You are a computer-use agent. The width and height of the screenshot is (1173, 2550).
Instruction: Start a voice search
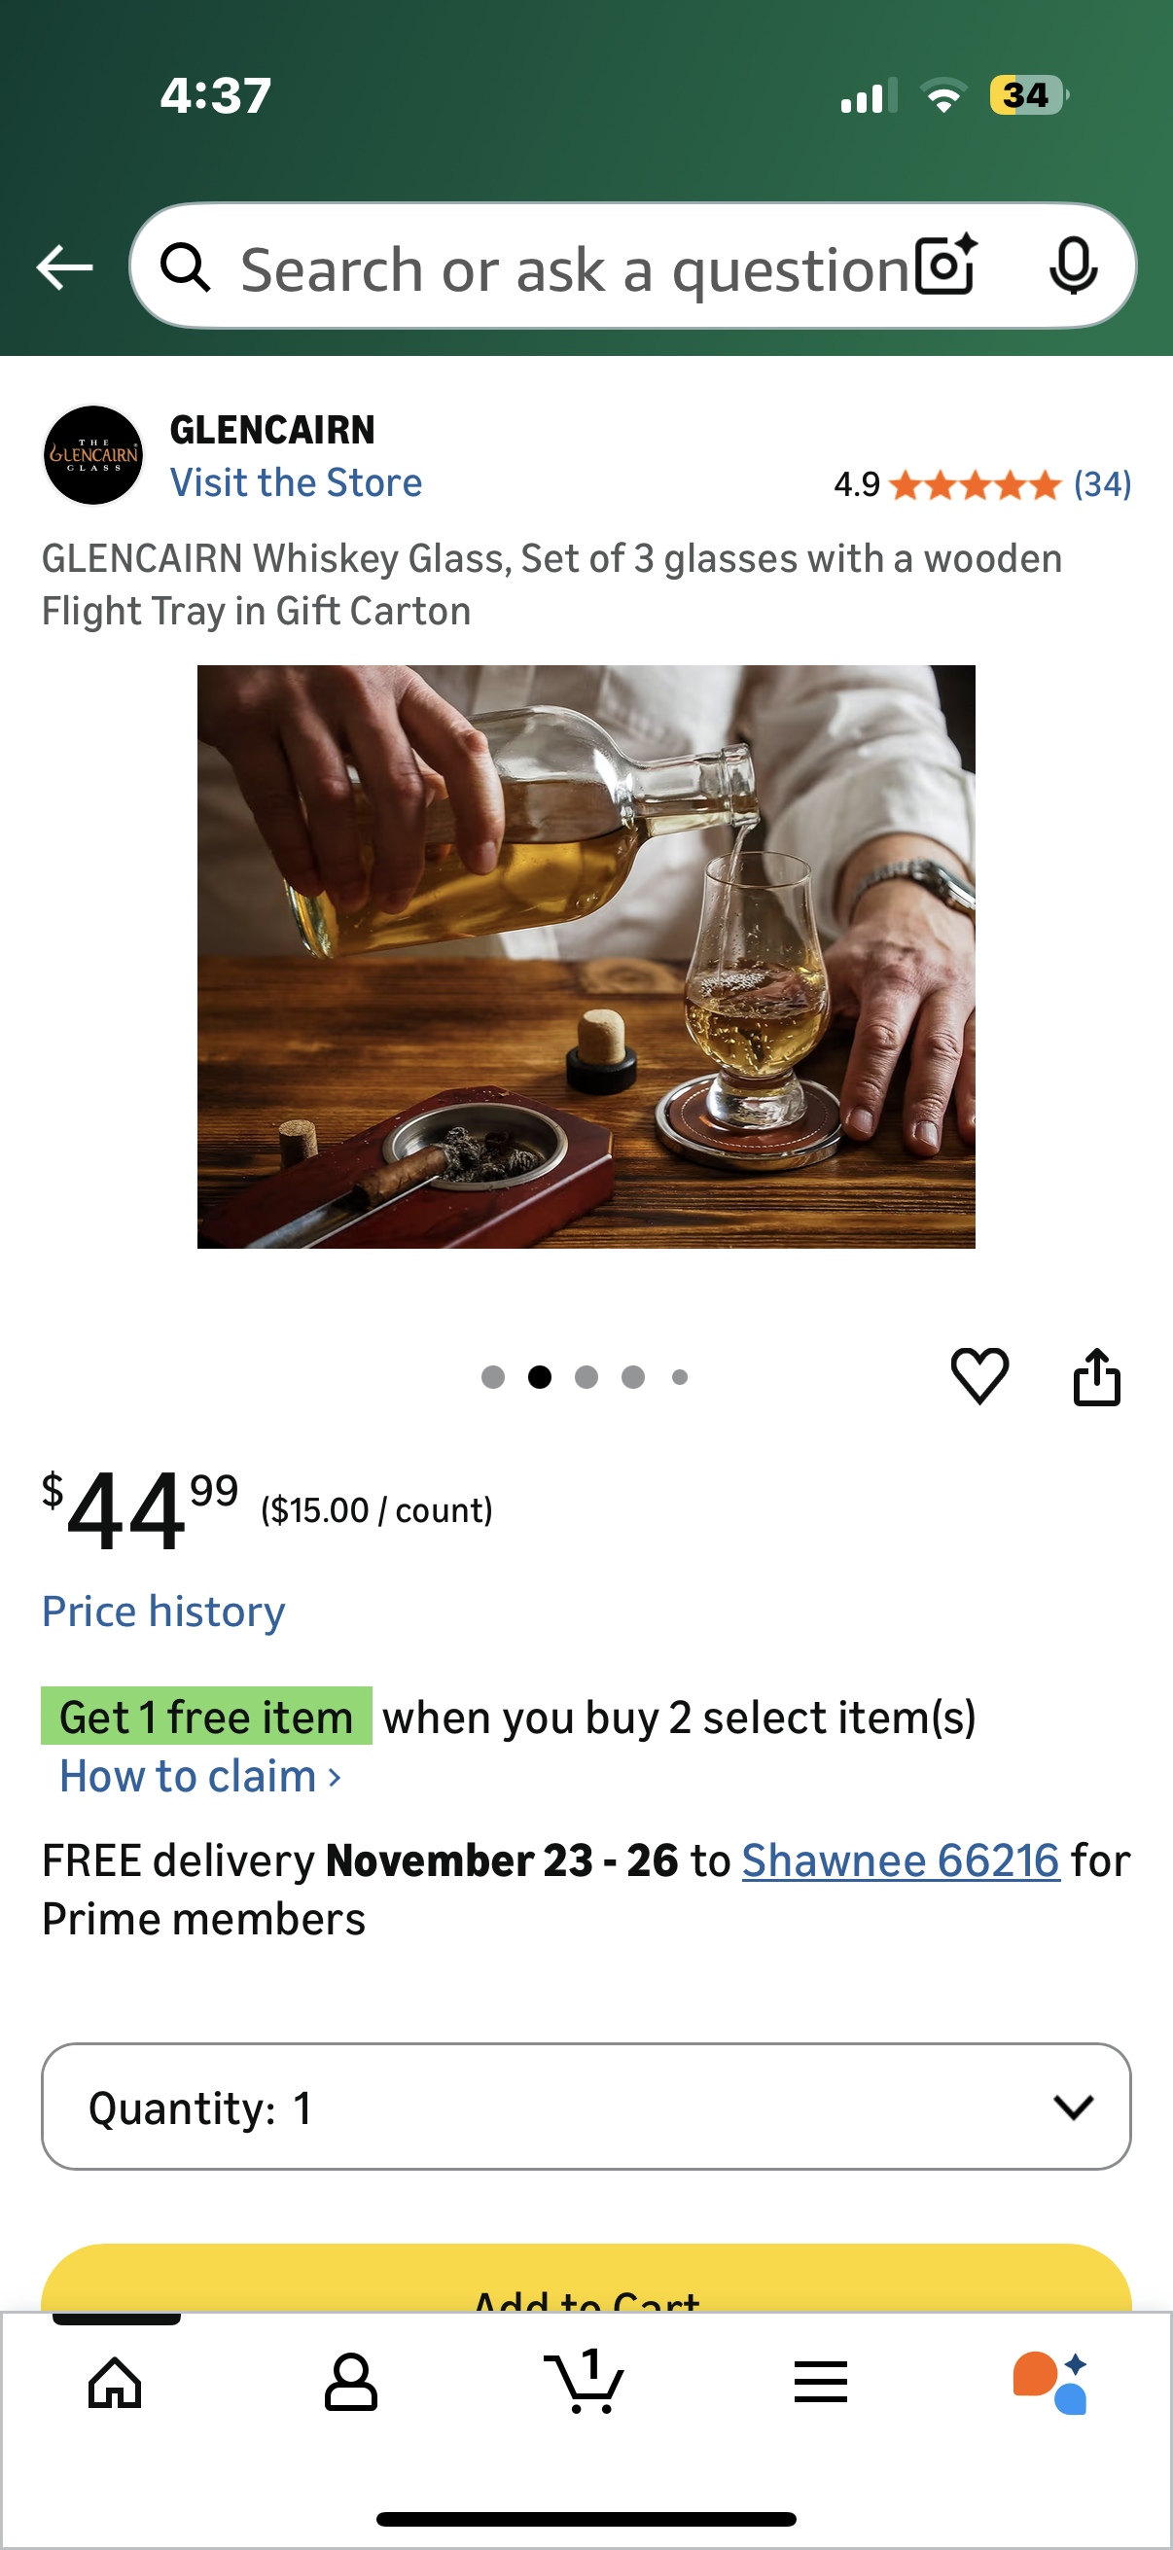1074,266
